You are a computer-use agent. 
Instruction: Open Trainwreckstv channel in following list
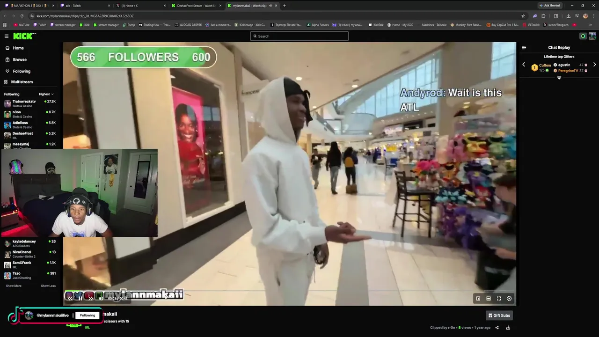point(31,103)
